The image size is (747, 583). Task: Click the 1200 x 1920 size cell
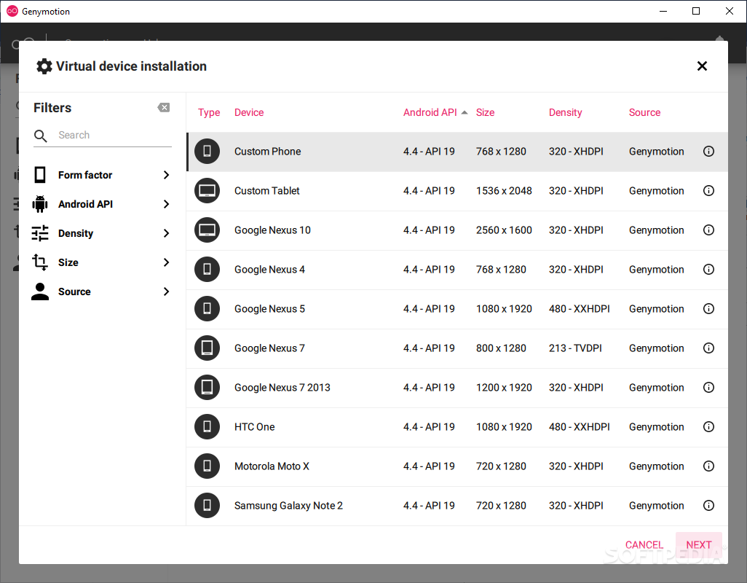[504, 388]
